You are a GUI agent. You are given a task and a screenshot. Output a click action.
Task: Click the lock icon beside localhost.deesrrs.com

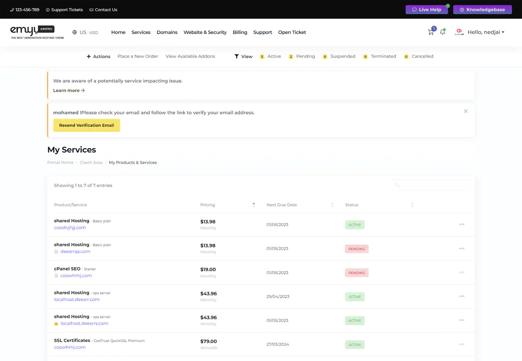[x=56, y=323]
